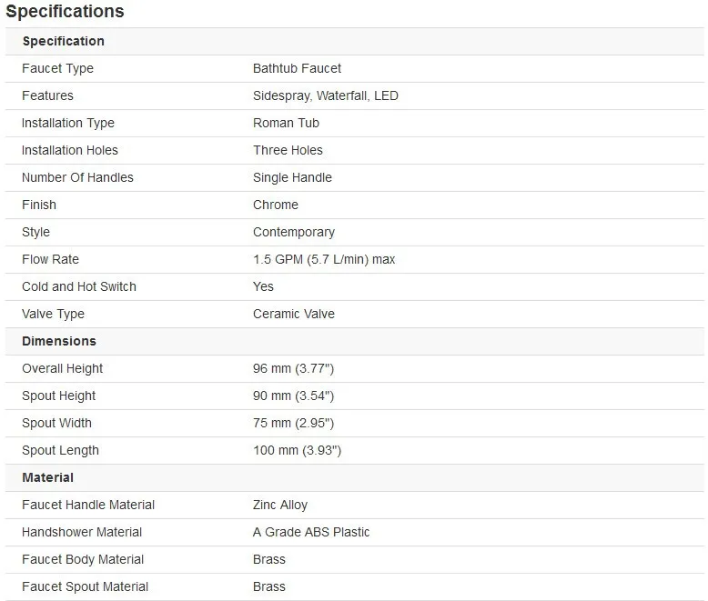The image size is (708, 601).
Task: Select Brass in Faucet Body Material row
Action: [x=269, y=559]
